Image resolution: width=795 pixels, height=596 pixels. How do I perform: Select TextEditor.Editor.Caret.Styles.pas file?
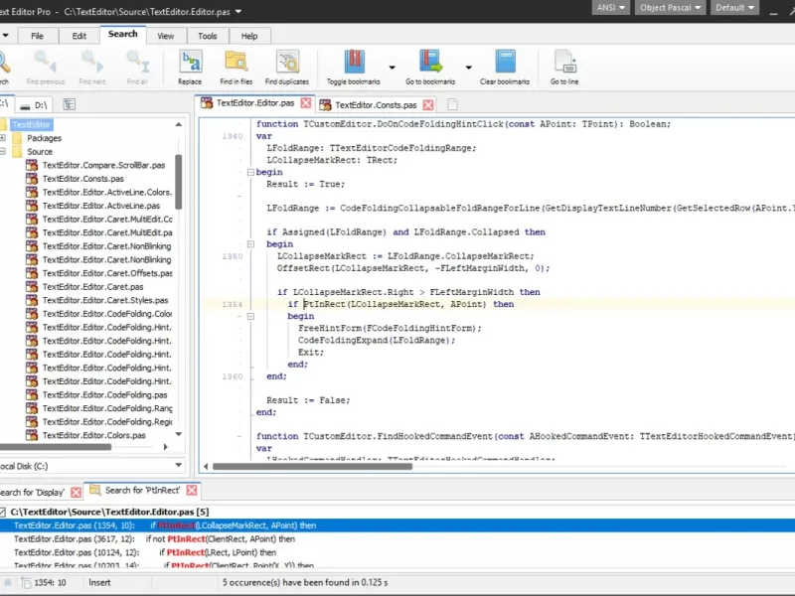[x=105, y=300]
